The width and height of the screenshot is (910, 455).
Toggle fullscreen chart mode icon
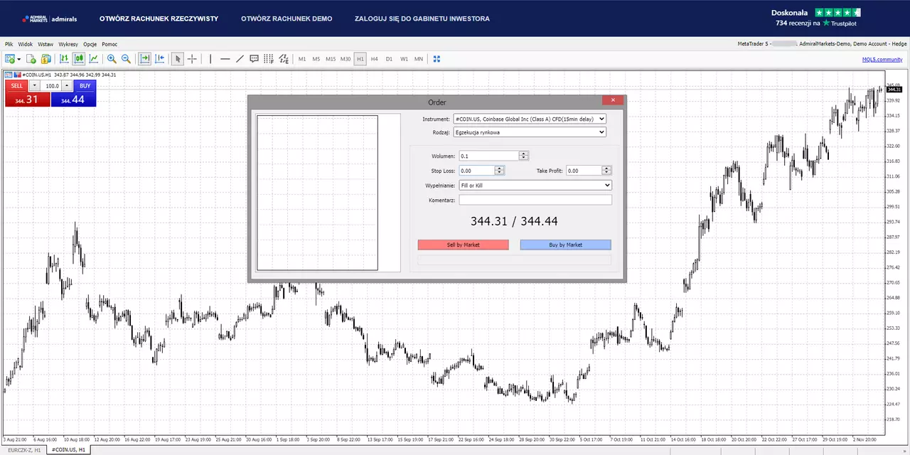(437, 59)
